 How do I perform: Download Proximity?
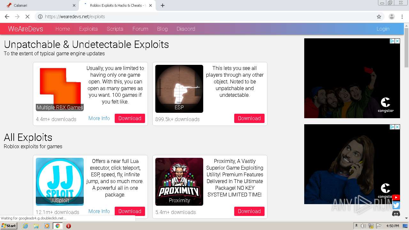point(249,211)
